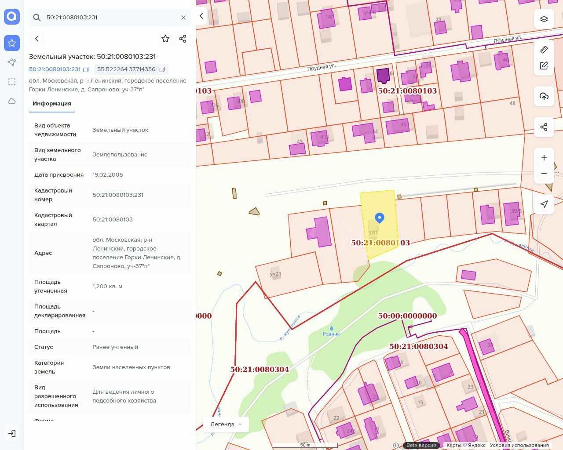
Task: Share the map using right toolbar icon
Action: (x=544, y=127)
